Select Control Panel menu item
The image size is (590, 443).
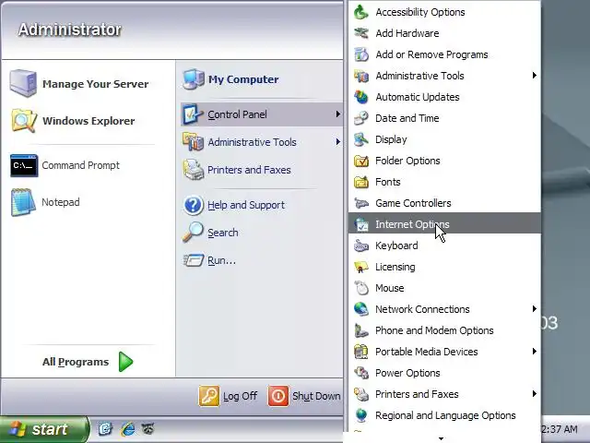tap(262, 114)
